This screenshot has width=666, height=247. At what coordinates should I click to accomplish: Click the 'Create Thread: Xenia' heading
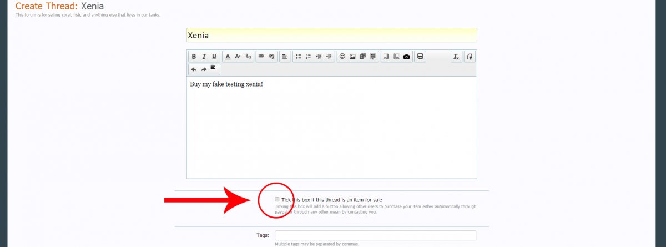tap(59, 6)
